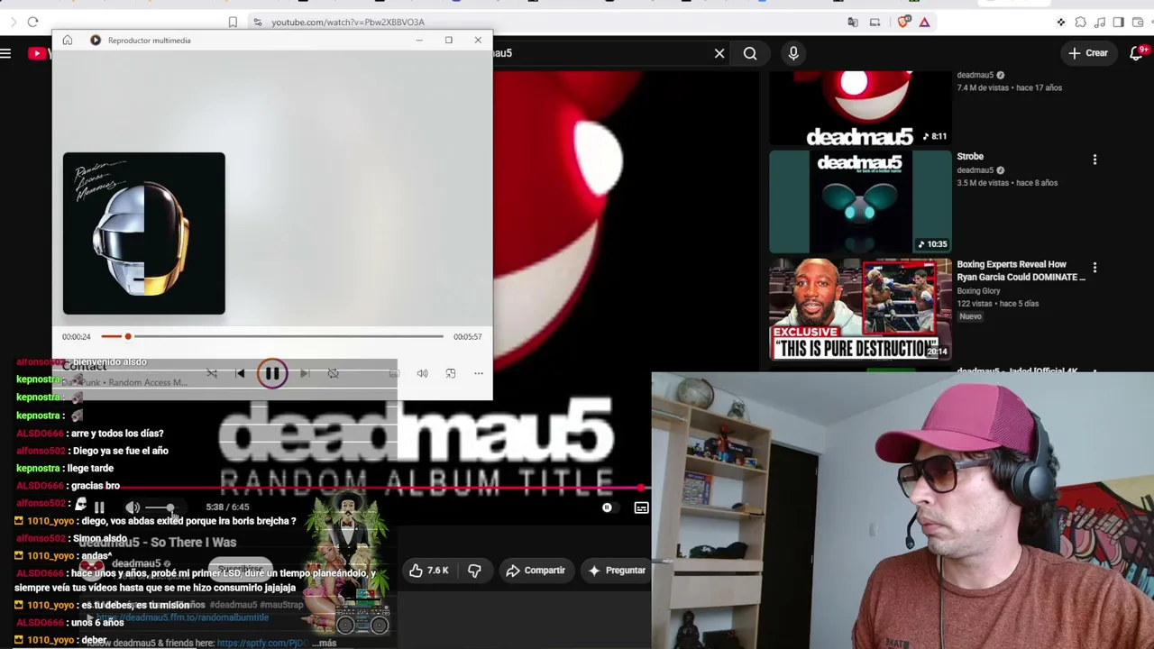Skip to previous track in media player
Screen dimensions: 1154x649
coord(240,373)
